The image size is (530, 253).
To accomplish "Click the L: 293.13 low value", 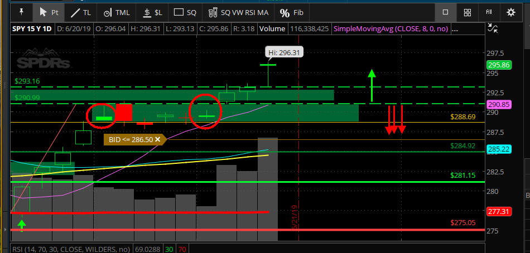I will pyautogui.click(x=179, y=29).
